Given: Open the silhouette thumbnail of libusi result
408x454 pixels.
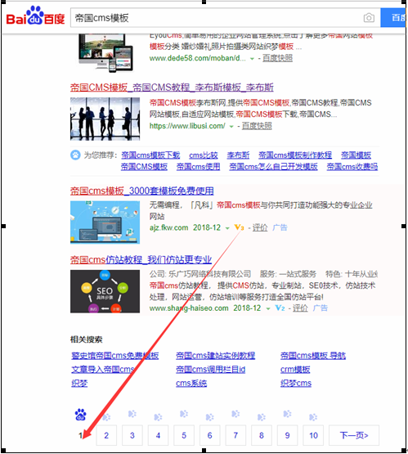Looking at the screenshot, I should (x=105, y=119).
